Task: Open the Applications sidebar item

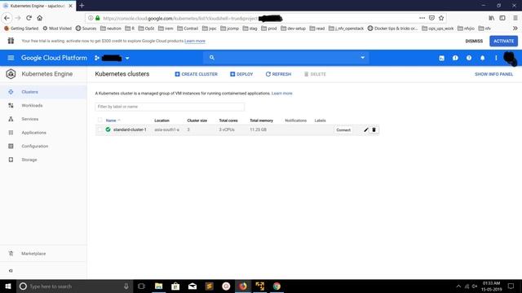Action: coord(43,133)
